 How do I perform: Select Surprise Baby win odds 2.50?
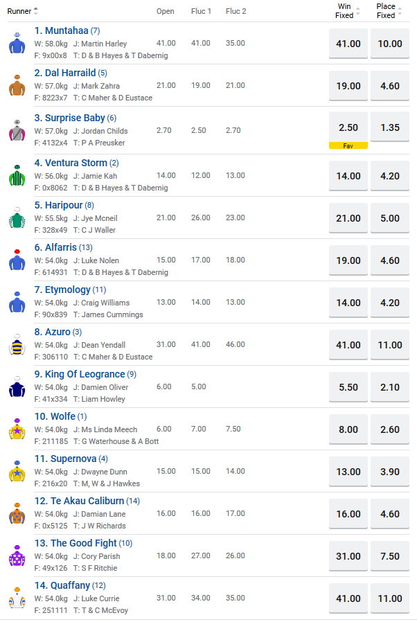(x=348, y=128)
